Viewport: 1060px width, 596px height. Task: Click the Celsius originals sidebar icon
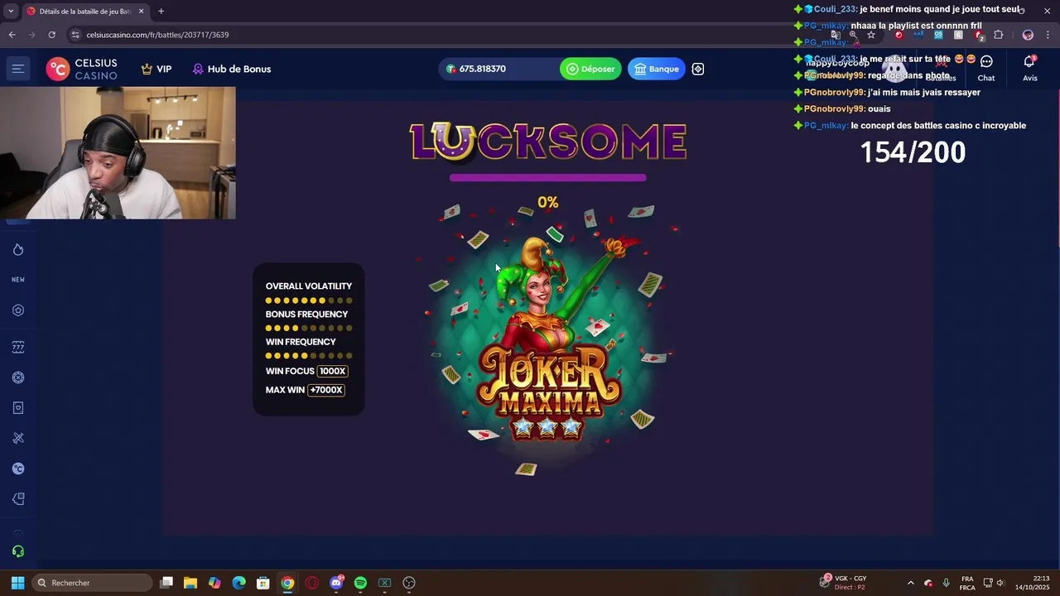pos(18,469)
